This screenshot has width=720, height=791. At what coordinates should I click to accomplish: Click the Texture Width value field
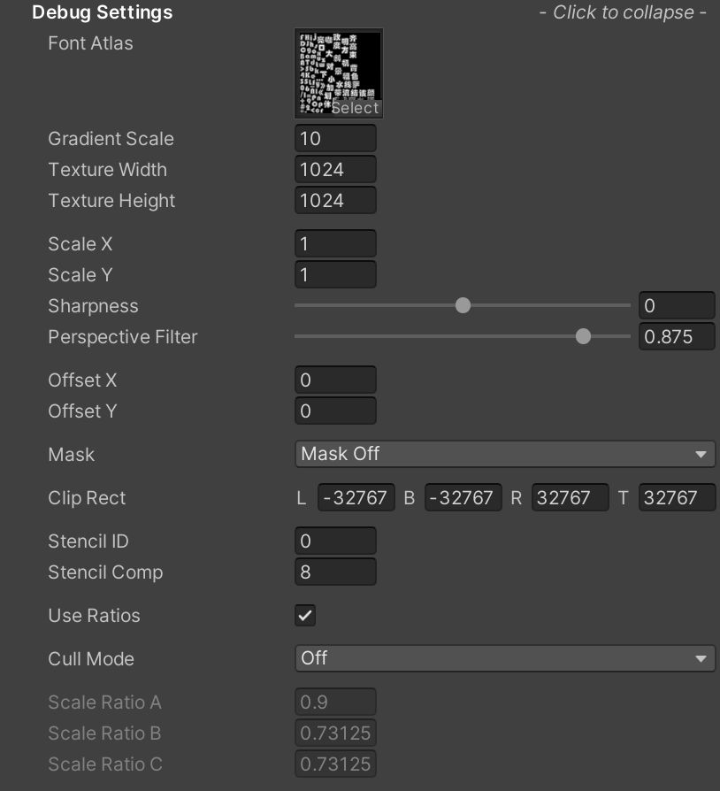(x=335, y=170)
